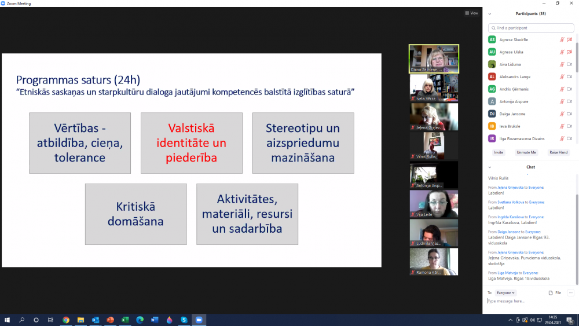Select participant Ieva Bruksle in list
This screenshot has width=579, height=326.
point(511,126)
